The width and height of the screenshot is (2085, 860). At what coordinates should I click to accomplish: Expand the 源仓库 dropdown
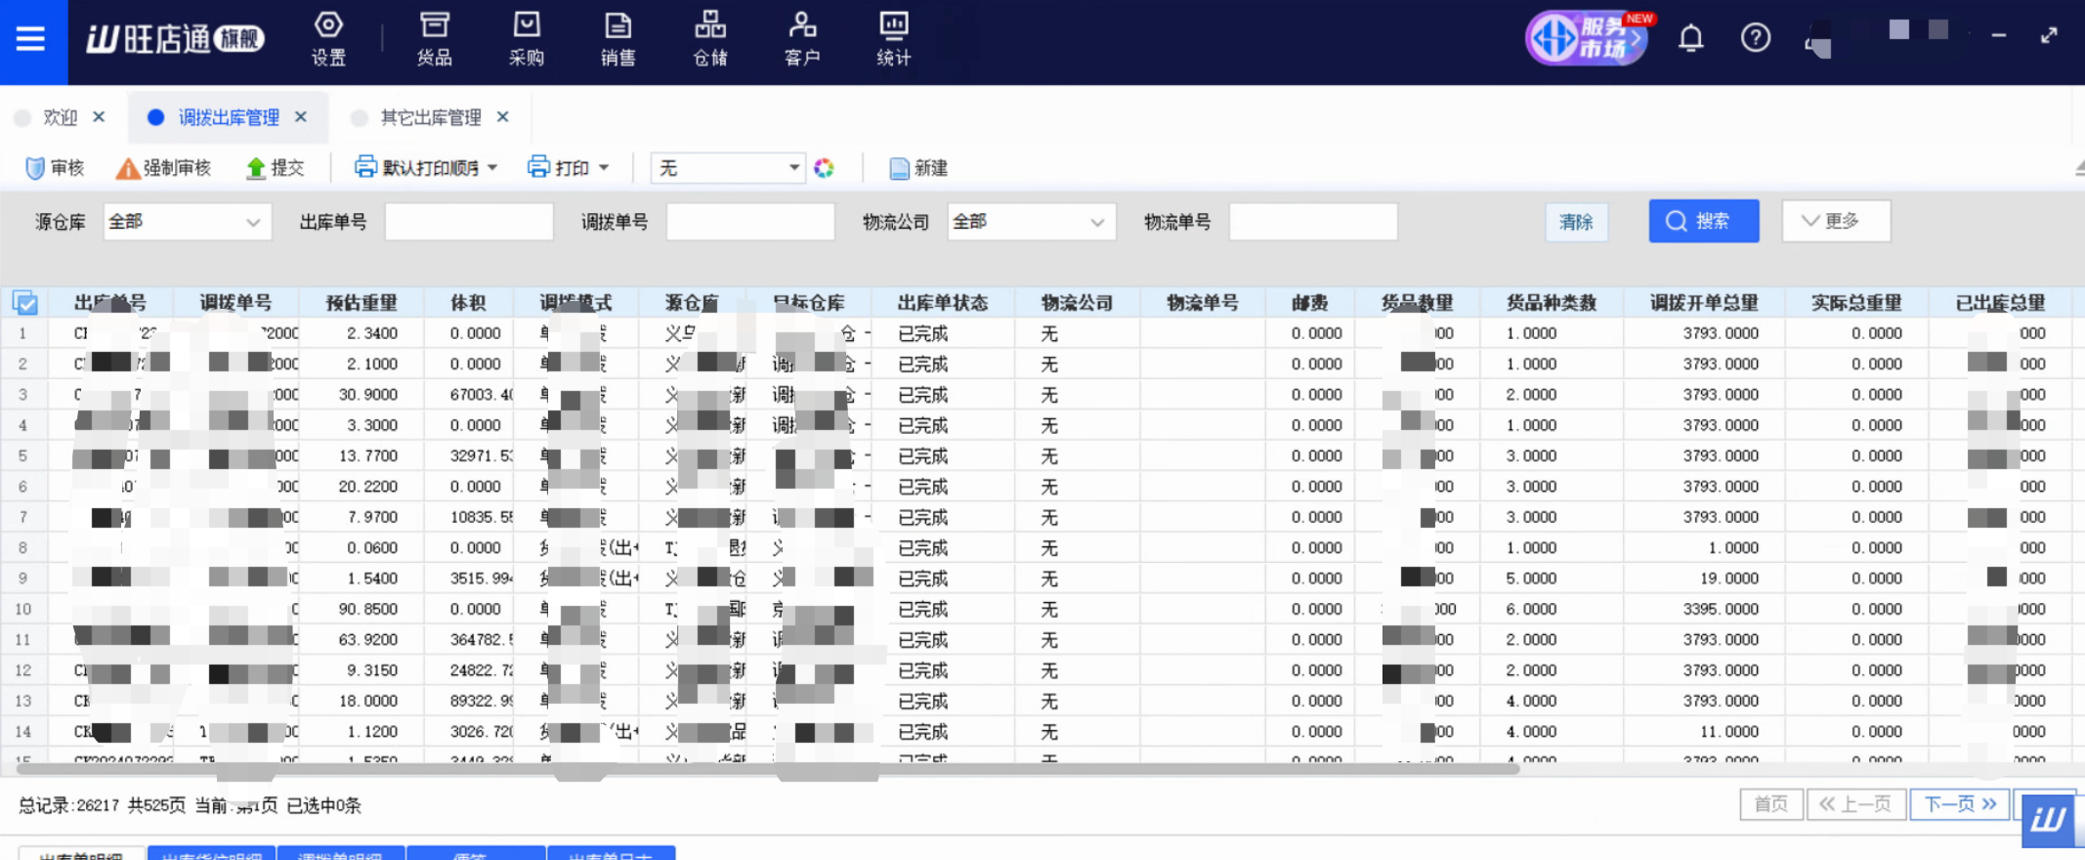tap(187, 223)
